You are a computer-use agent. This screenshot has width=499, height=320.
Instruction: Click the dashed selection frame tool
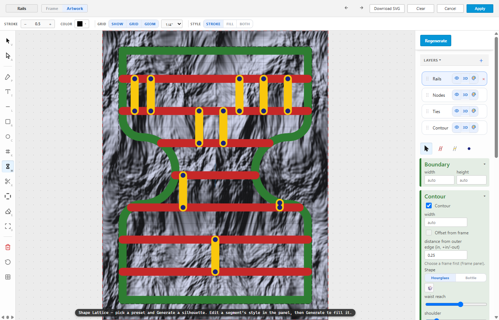(8, 196)
